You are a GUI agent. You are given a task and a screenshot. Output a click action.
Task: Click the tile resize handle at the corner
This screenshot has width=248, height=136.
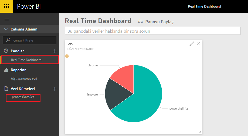pos(200,132)
